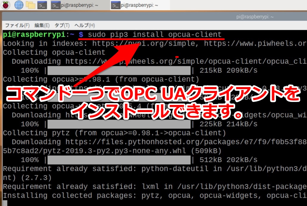Screen dimensions: 307x206
Task: Open the File Manager folder icon
Action: click(31, 5)
